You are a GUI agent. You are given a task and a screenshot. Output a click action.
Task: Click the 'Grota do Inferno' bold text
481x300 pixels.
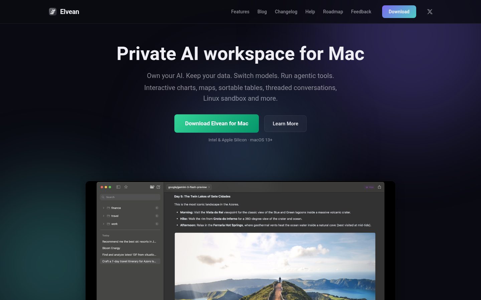pos(225,219)
